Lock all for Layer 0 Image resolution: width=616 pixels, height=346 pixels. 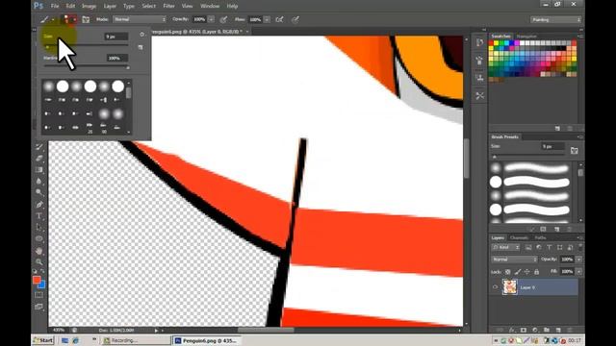click(537, 271)
